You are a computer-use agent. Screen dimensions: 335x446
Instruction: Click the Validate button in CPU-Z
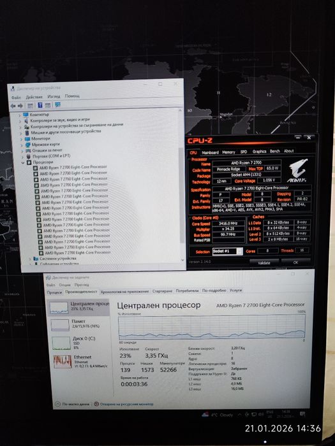pos(264,263)
